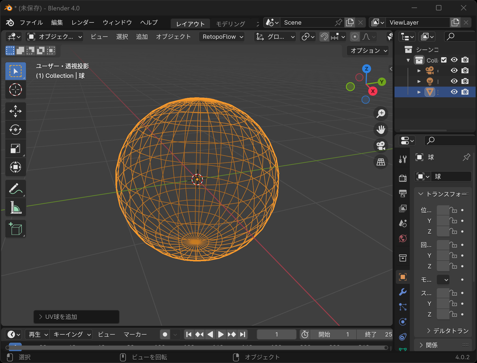Viewport: 477px width, 363px height.
Task: Uncheck the Collection exclude checkbox
Action: pos(444,60)
